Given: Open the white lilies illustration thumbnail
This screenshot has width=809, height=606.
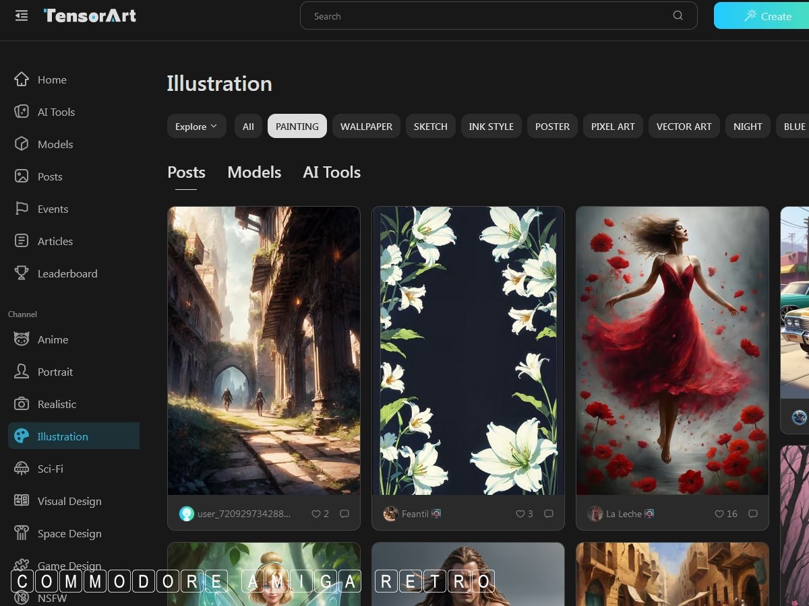Looking at the screenshot, I should click(x=468, y=350).
